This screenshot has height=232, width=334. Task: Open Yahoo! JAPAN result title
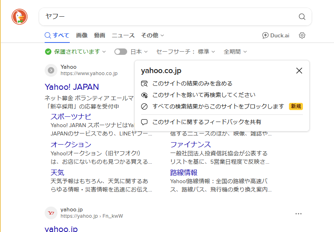[x=72, y=87]
